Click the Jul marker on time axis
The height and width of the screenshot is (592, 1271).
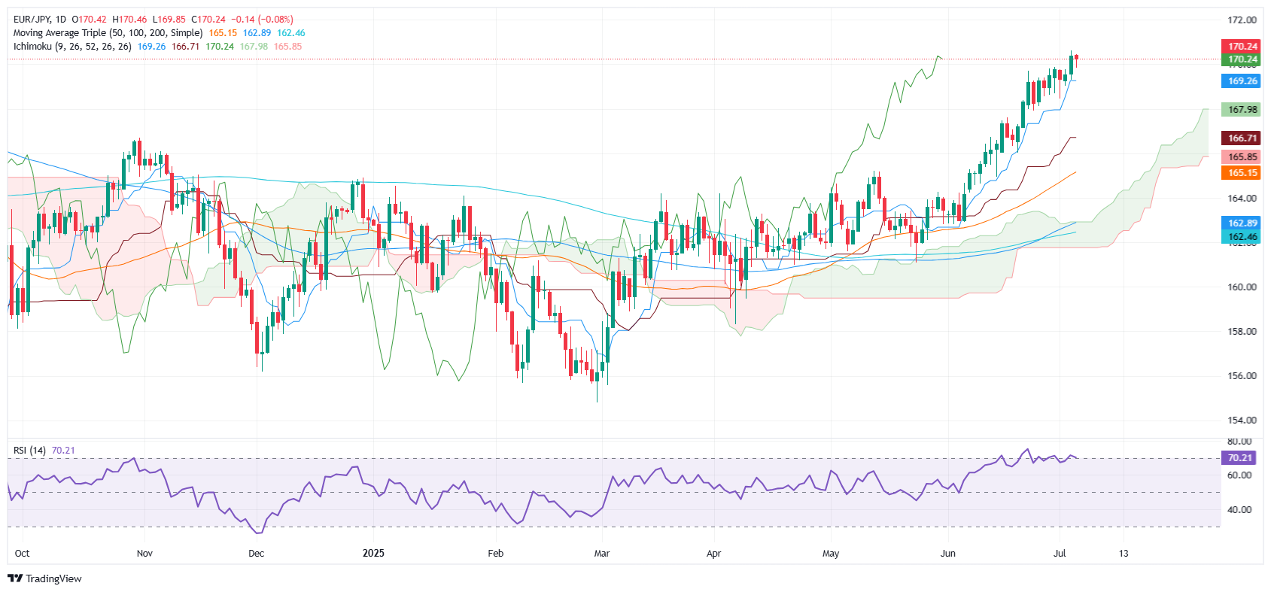[1060, 554]
